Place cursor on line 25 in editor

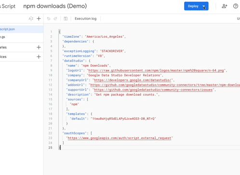click(149, 147)
